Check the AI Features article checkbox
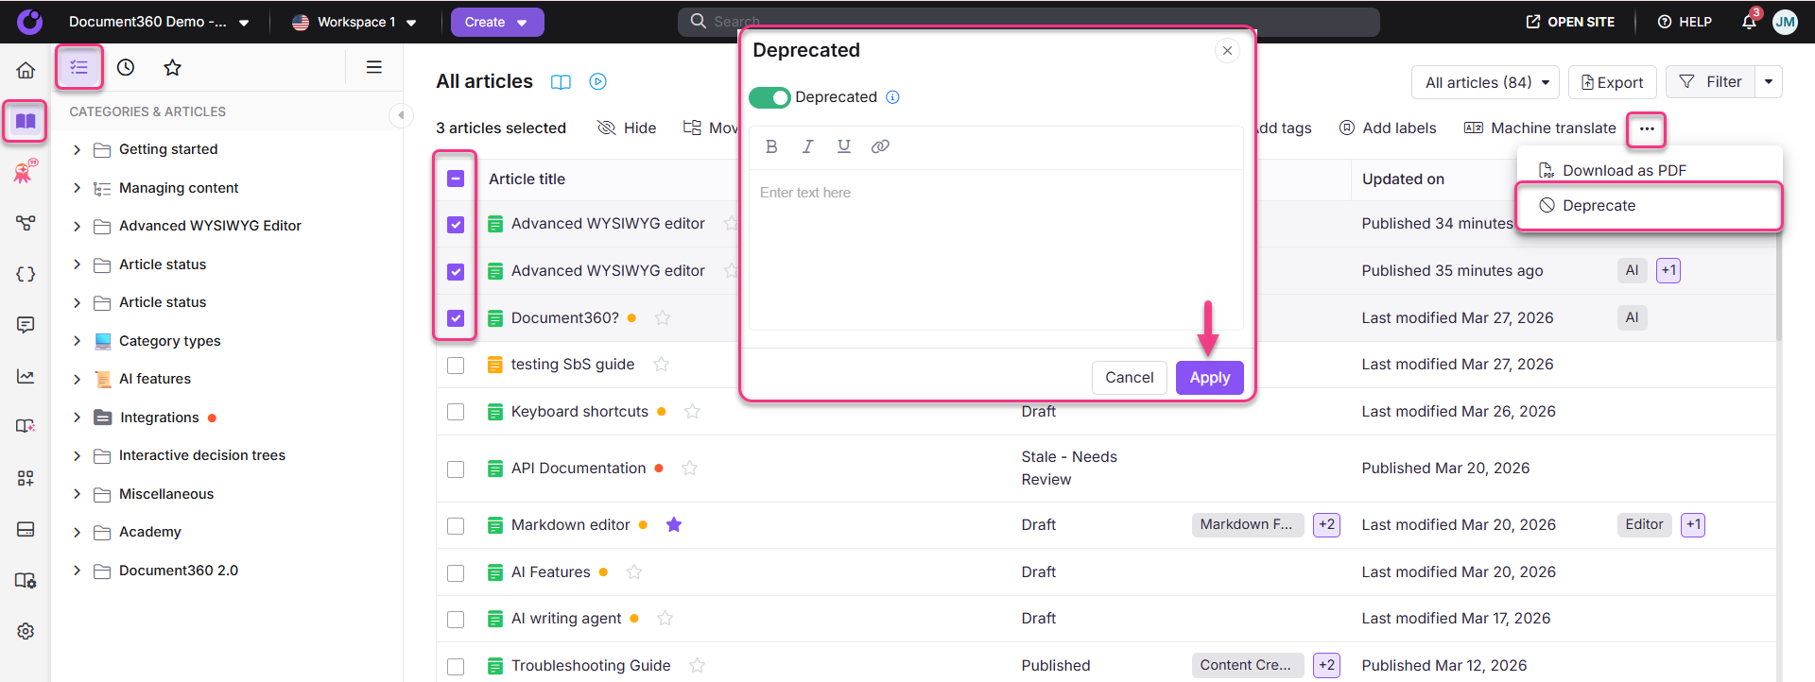The height and width of the screenshot is (682, 1815). (x=456, y=573)
